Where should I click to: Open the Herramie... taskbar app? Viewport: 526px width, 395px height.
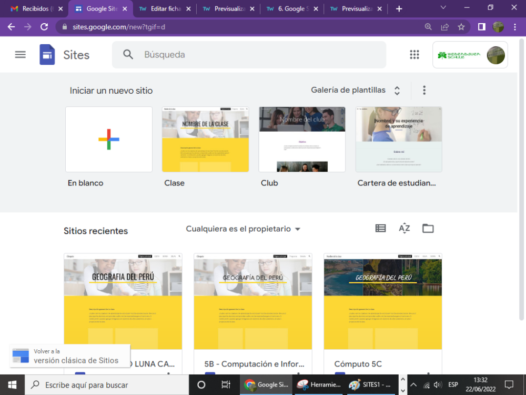point(320,385)
